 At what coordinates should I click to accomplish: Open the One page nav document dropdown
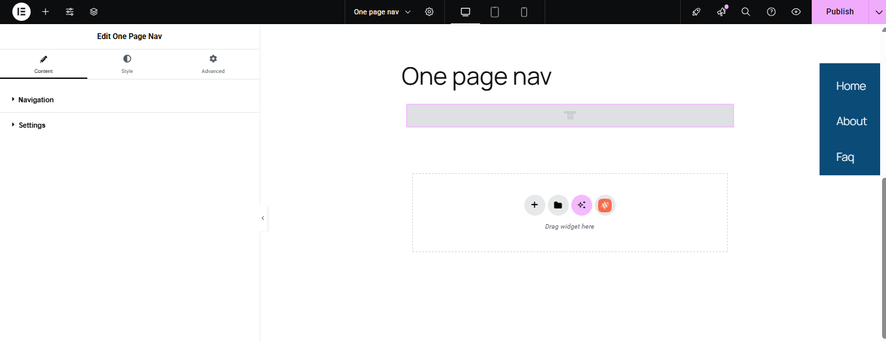coord(382,12)
